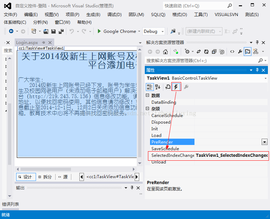
Task: Pin the Output panel with pushpin
Action: coord(132,188)
